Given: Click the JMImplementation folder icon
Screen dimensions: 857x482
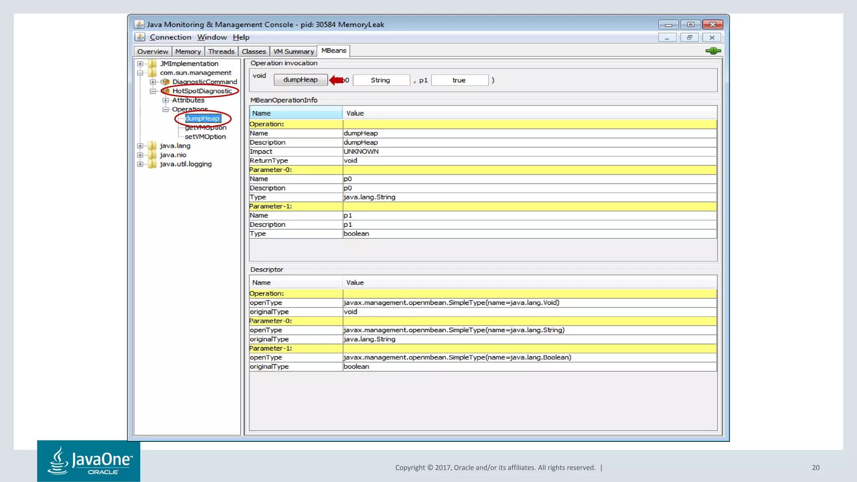Looking at the screenshot, I should 153,64.
